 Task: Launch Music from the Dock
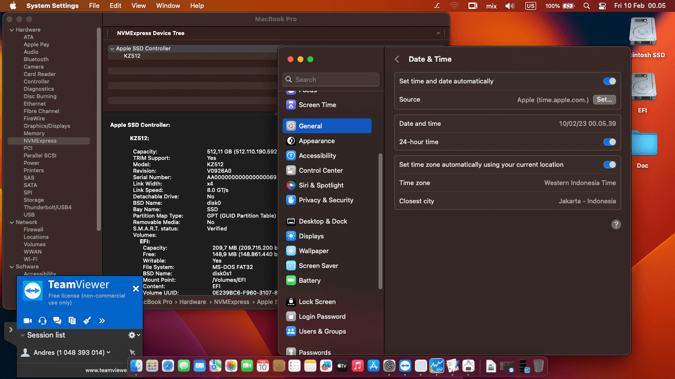pos(357,366)
